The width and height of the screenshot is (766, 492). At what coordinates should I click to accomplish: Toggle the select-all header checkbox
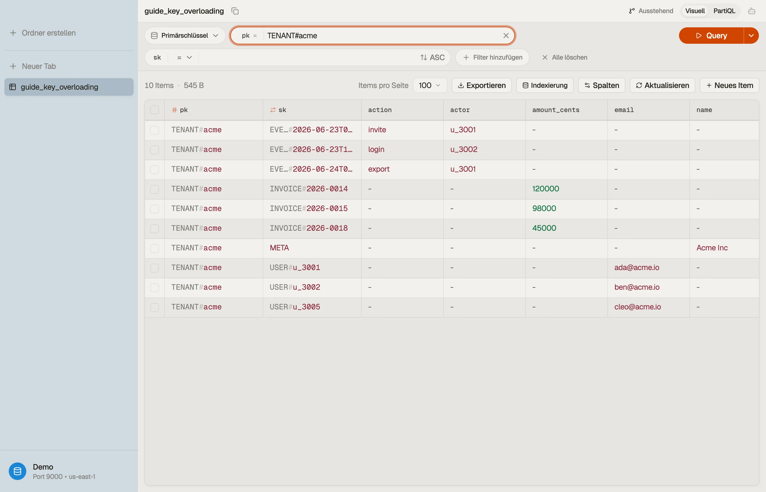[x=155, y=110]
